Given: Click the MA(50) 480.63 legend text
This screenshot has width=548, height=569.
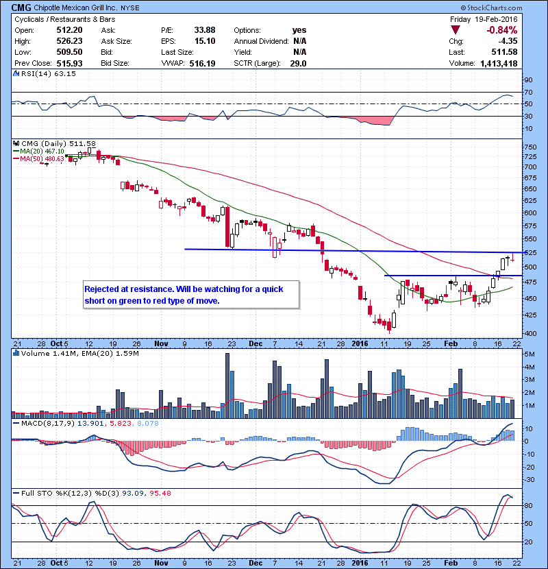Looking at the screenshot, I should pos(42,158).
